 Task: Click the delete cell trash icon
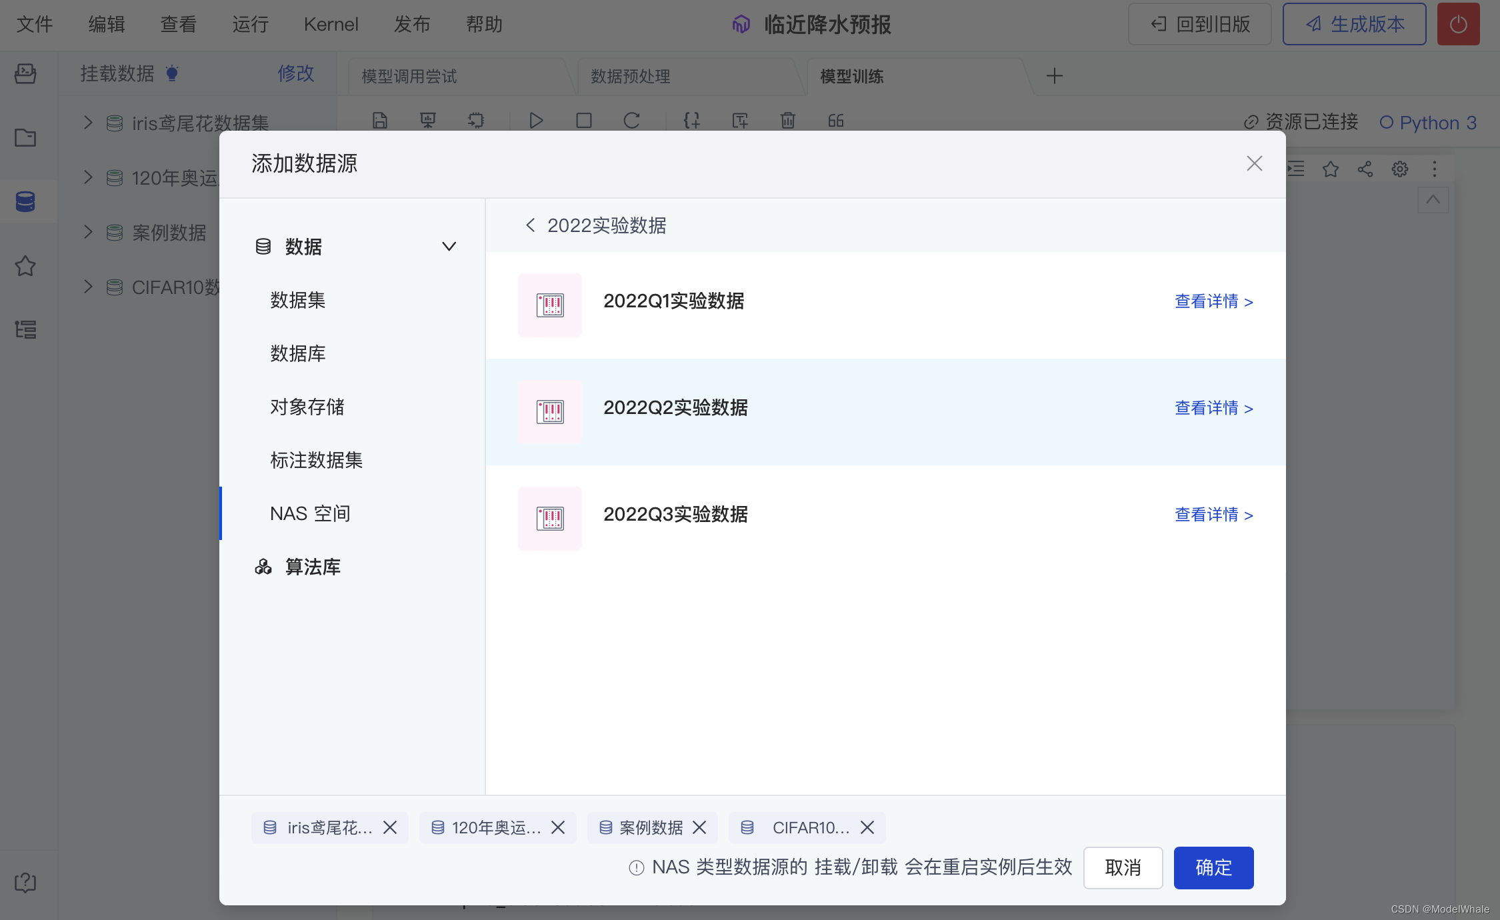[x=788, y=121]
